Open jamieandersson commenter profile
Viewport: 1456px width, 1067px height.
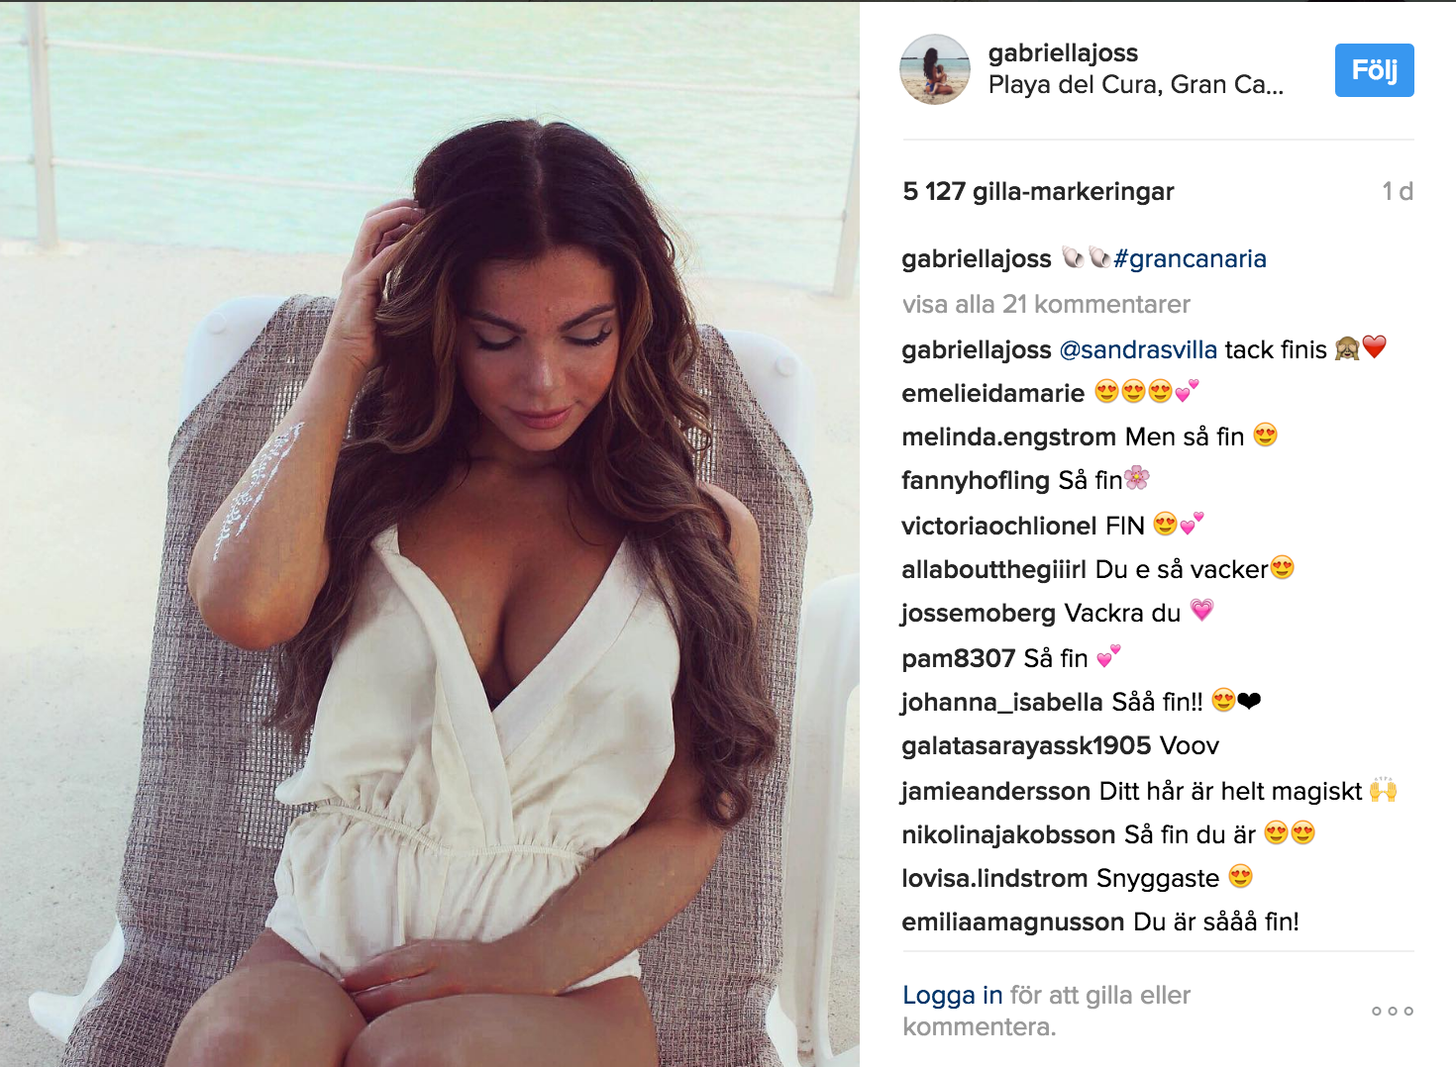(x=996, y=791)
